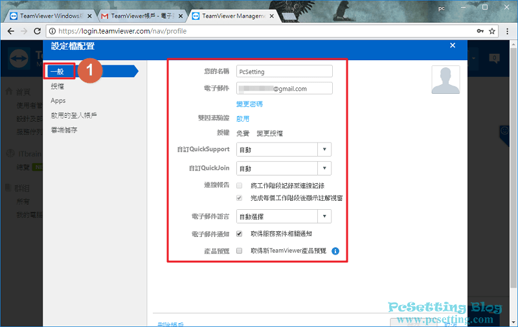Click the 變更密碼 link
This screenshot has height=327, width=518.
point(249,104)
